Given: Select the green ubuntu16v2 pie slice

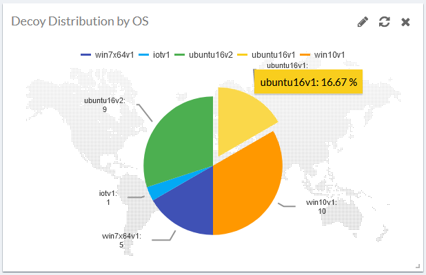Looking at the screenshot, I should click(x=181, y=141).
